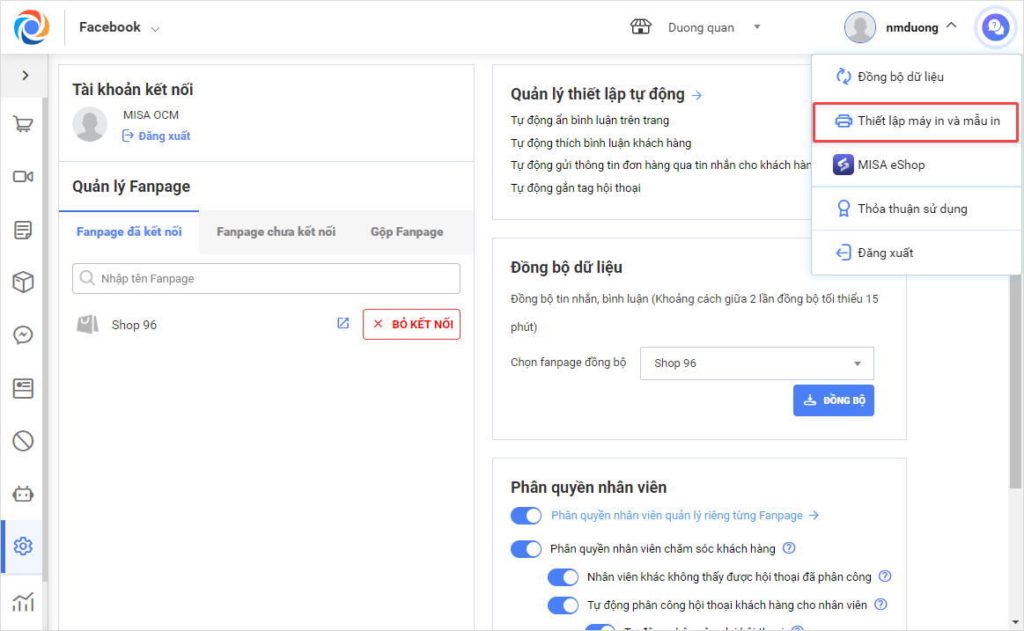Toggle customer care employee permission switch
Image resolution: width=1024 pixels, height=631 pixels.
click(526, 549)
